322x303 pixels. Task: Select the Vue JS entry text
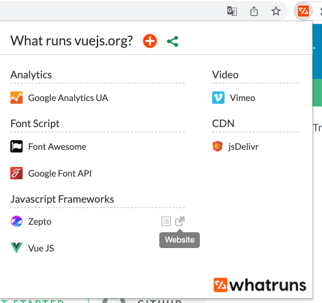click(41, 248)
